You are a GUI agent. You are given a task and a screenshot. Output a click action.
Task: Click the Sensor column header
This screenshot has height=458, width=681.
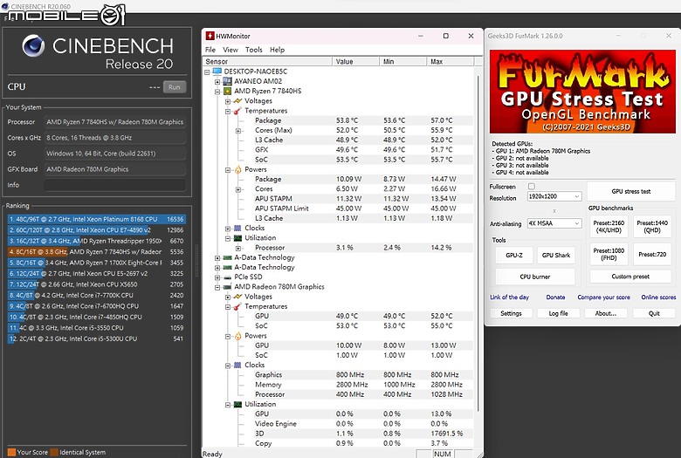tap(267, 62)
